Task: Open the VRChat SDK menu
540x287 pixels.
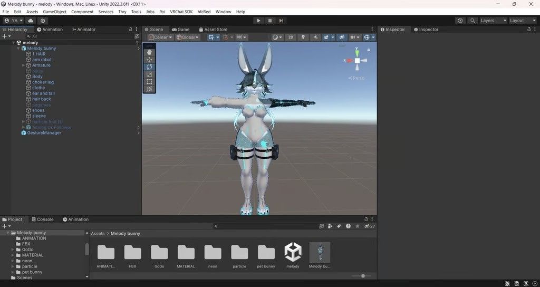Action: (181, 12)
